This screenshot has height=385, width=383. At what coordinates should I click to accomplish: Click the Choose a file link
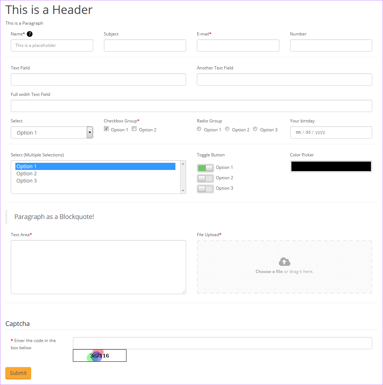pos(269,272)
